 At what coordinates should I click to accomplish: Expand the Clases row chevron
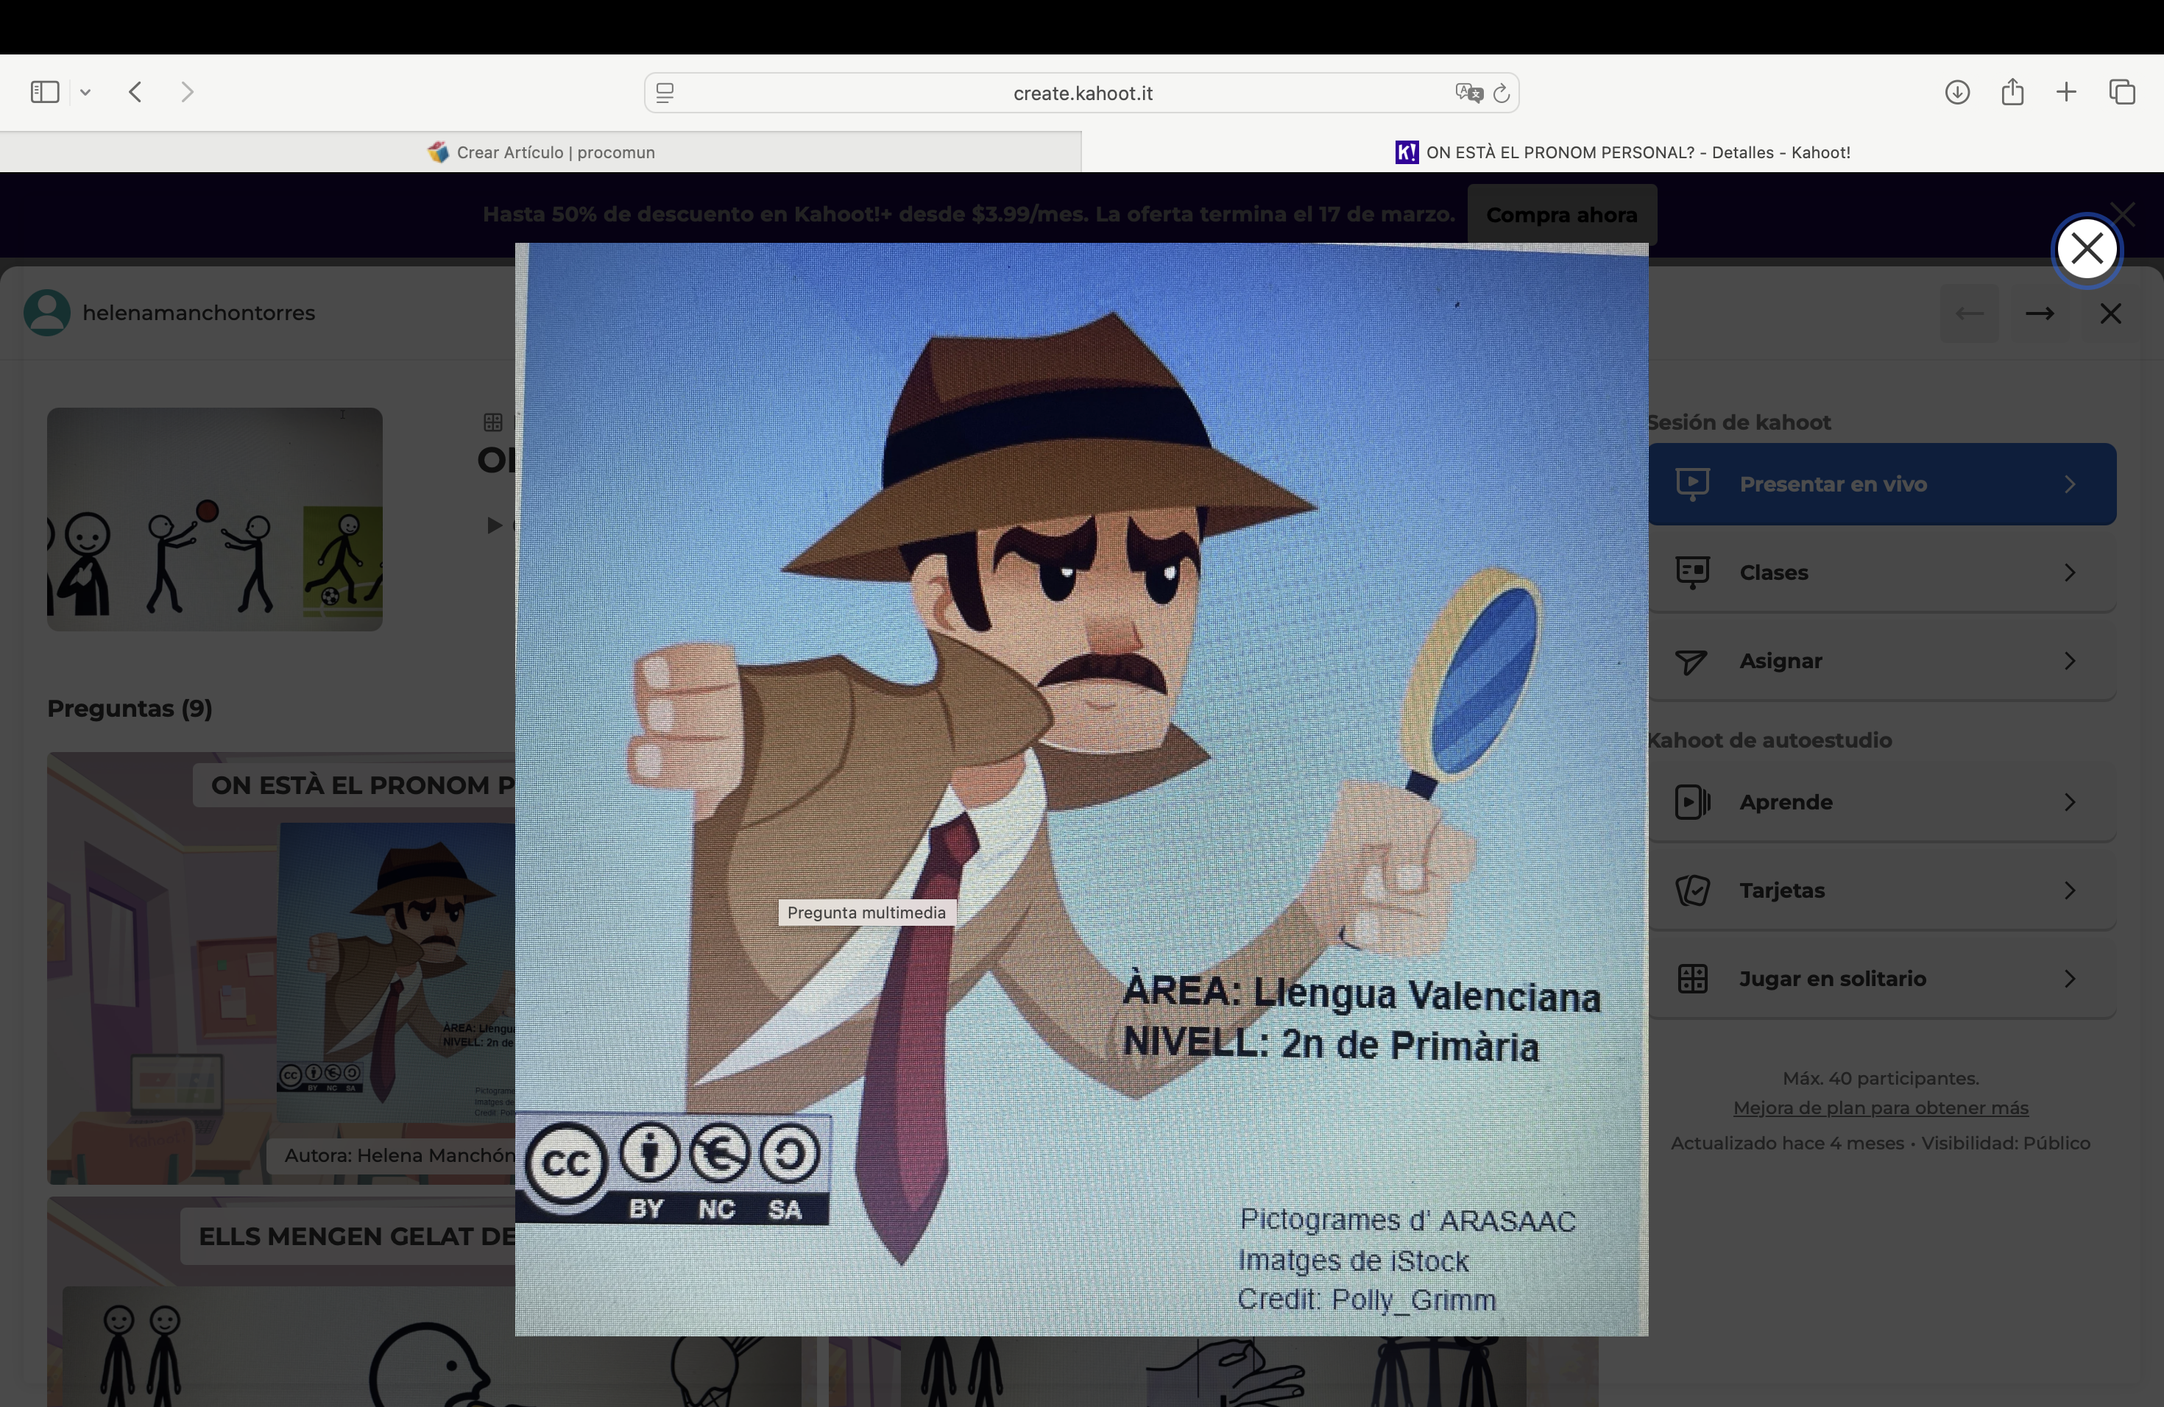point(2071,572)
